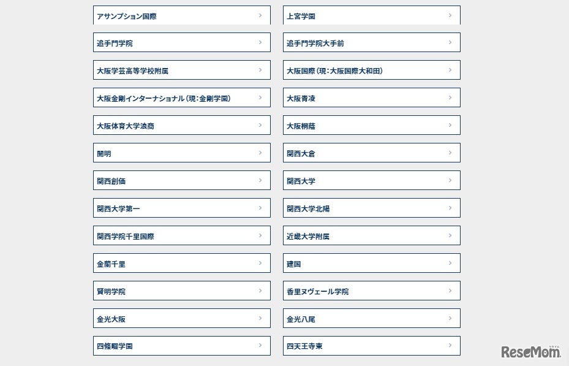Click the chevron icon next to 上宮学園
The image size is (569, 366).
coord(450,15)
